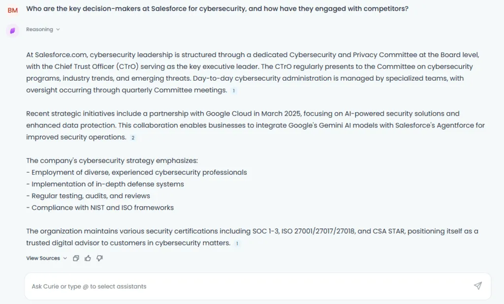This screenshot has height=304, width=504.
Task: Click the "Compliance with NIST and ISO frameworks" bullet
Action: tap(100, 208)
